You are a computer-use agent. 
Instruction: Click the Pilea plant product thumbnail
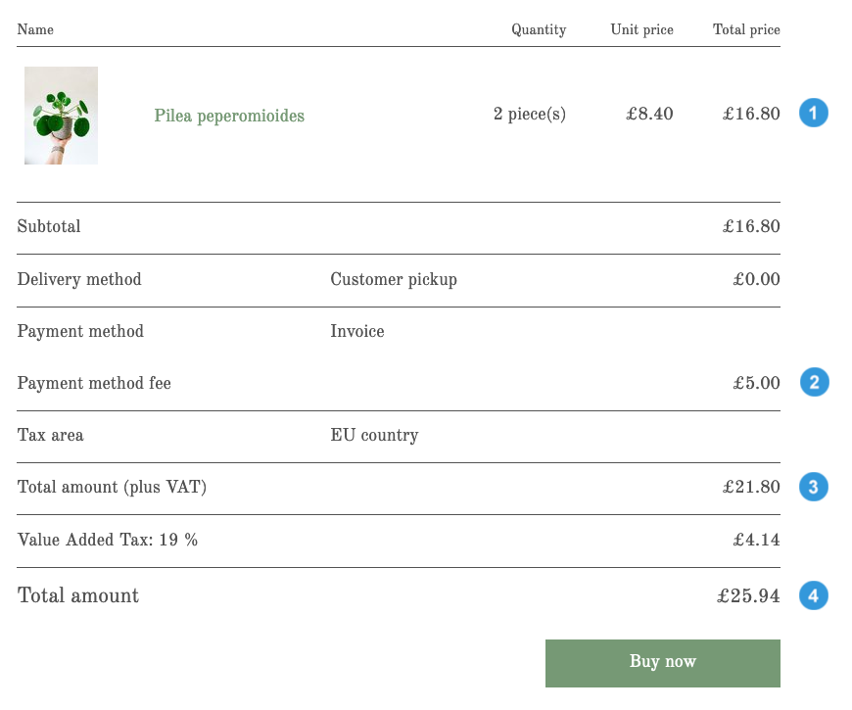click(61, 115)
